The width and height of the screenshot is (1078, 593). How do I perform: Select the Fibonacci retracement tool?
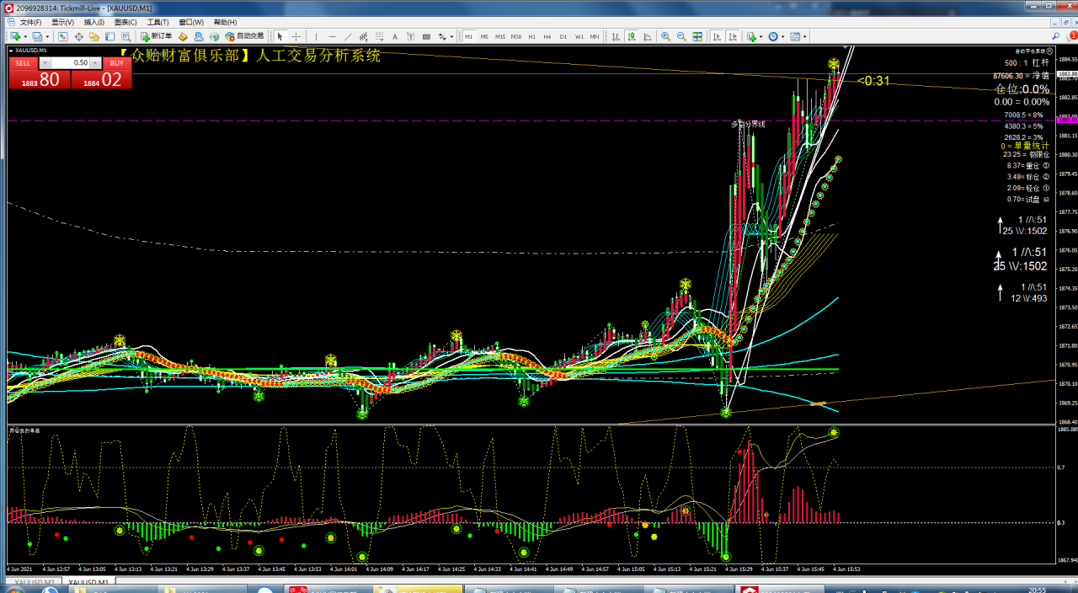tap(379, 36)
